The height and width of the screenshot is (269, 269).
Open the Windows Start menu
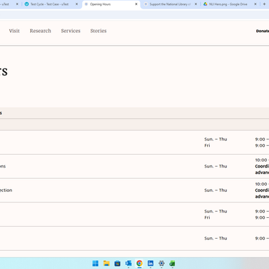tap(95, 264)
